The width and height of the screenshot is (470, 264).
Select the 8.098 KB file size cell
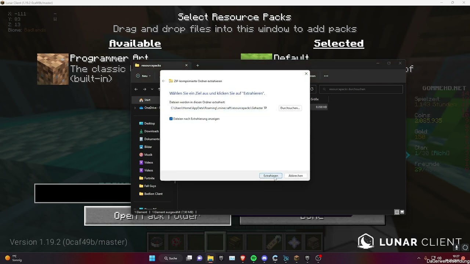321,107
